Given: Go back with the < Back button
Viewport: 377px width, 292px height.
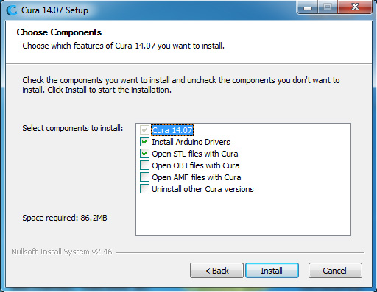Looking at the screenshot, I should 216,271.
